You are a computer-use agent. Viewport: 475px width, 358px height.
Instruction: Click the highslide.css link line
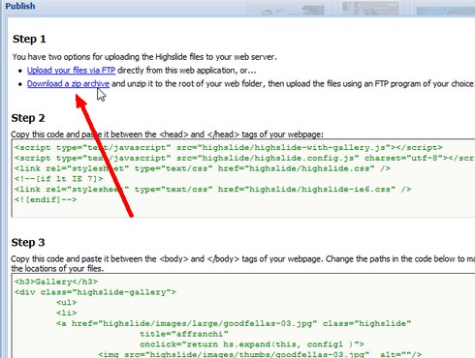(203, 168)
